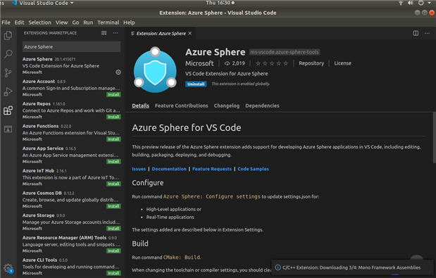Open the Manage gear at activity bar bottom
The image size is (436, 278).
pos(8,268)
